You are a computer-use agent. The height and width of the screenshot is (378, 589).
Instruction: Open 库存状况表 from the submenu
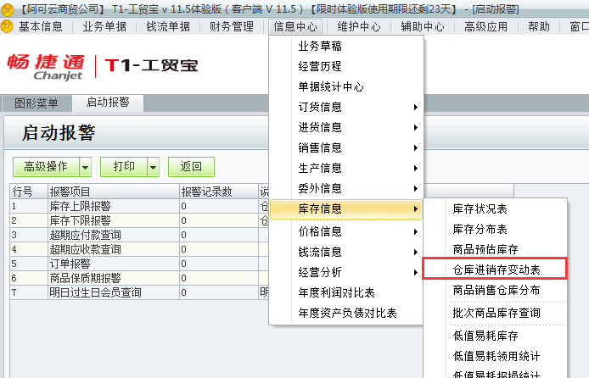[495, 208]
